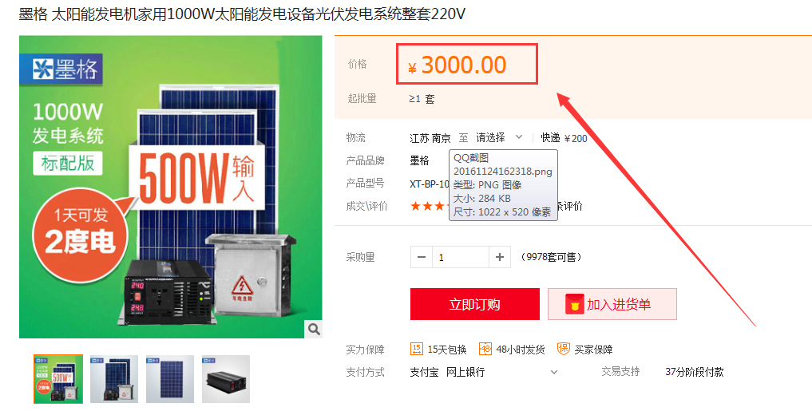Click the 立即订购 order button
Image resolution: width=812 pixels, height=411 pixels.
point(475,304)
